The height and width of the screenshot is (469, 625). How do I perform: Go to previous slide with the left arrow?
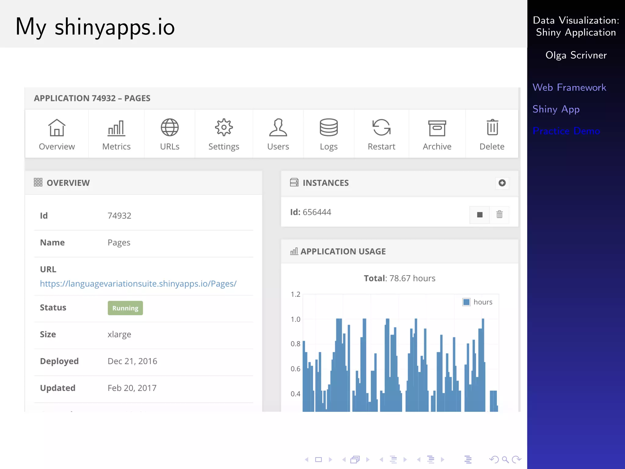tap(307, 460)
